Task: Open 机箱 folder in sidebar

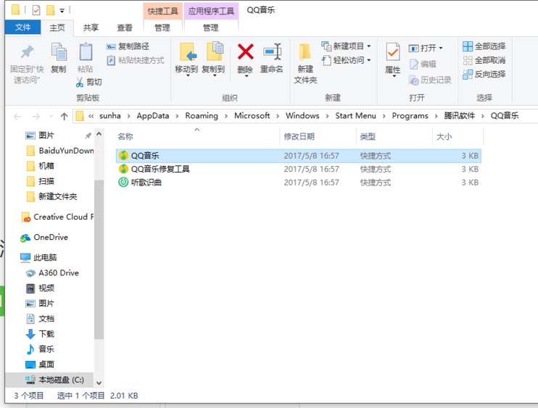Action: point(41,166)
